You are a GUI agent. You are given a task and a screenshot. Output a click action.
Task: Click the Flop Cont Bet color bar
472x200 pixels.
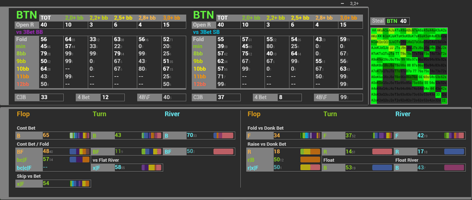pos(80,136)
